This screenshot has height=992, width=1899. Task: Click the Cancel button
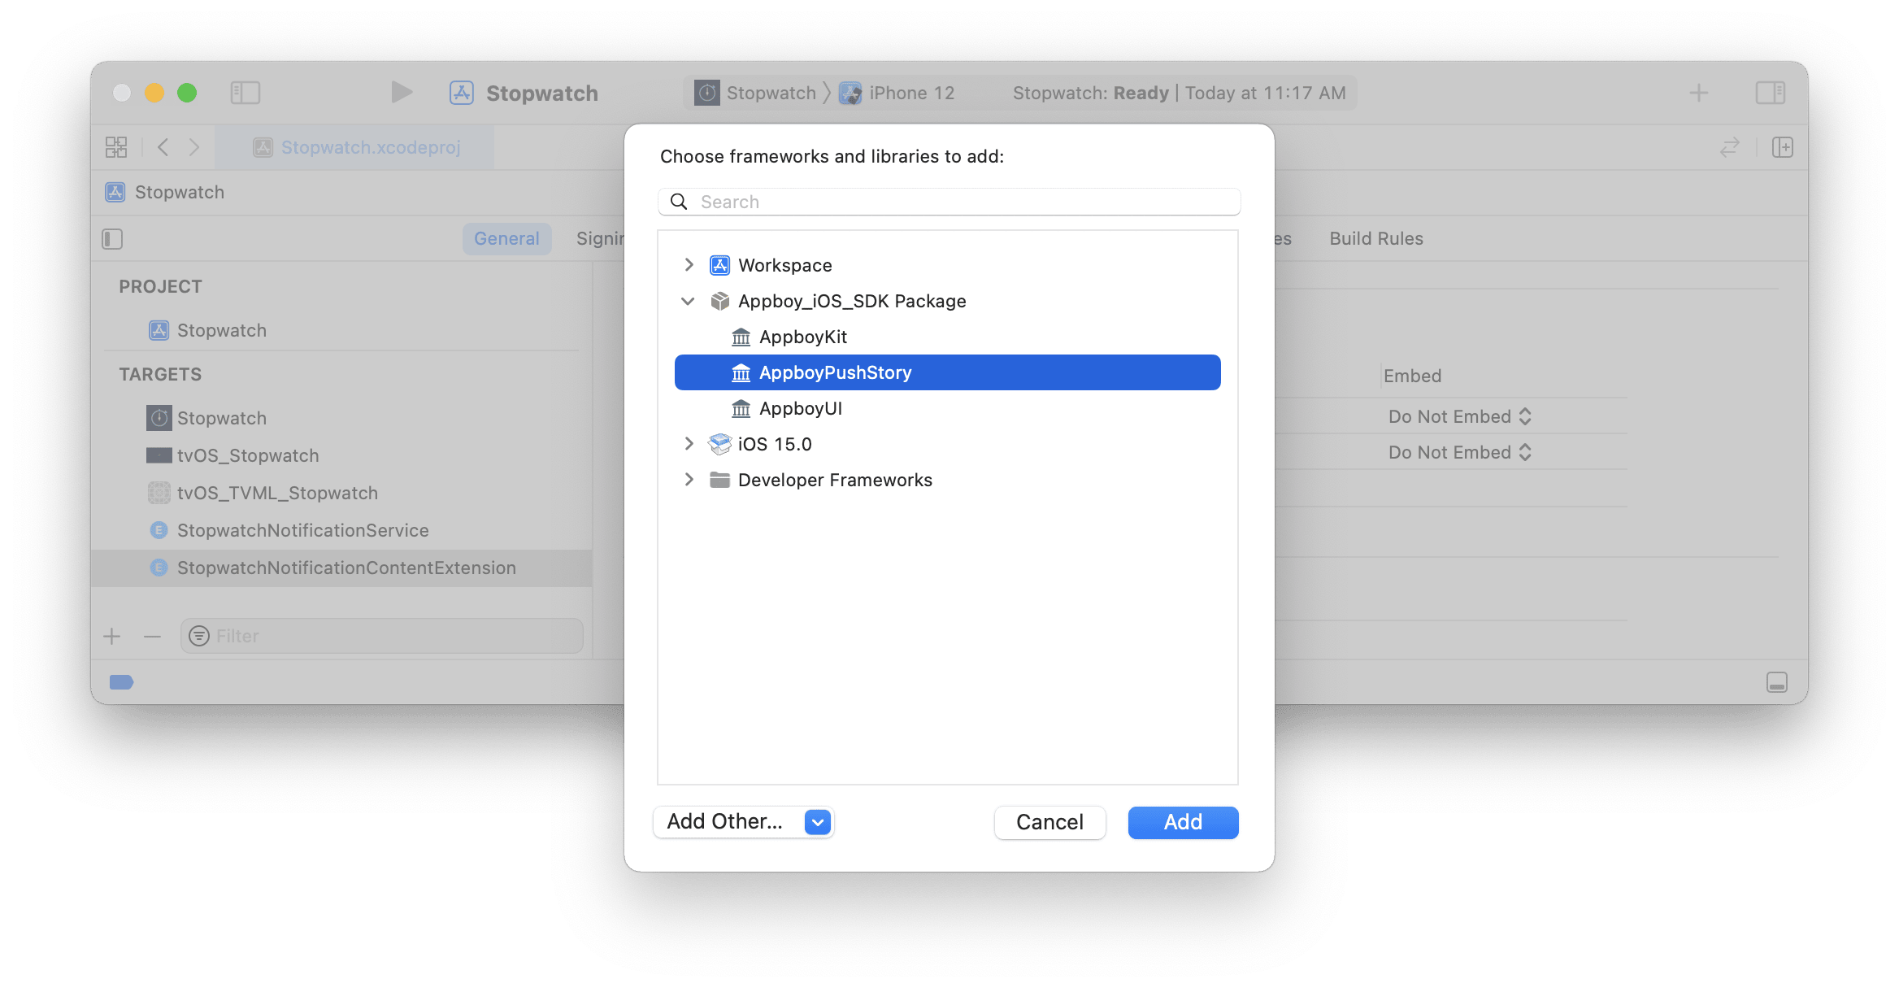tap(1049, 822)
